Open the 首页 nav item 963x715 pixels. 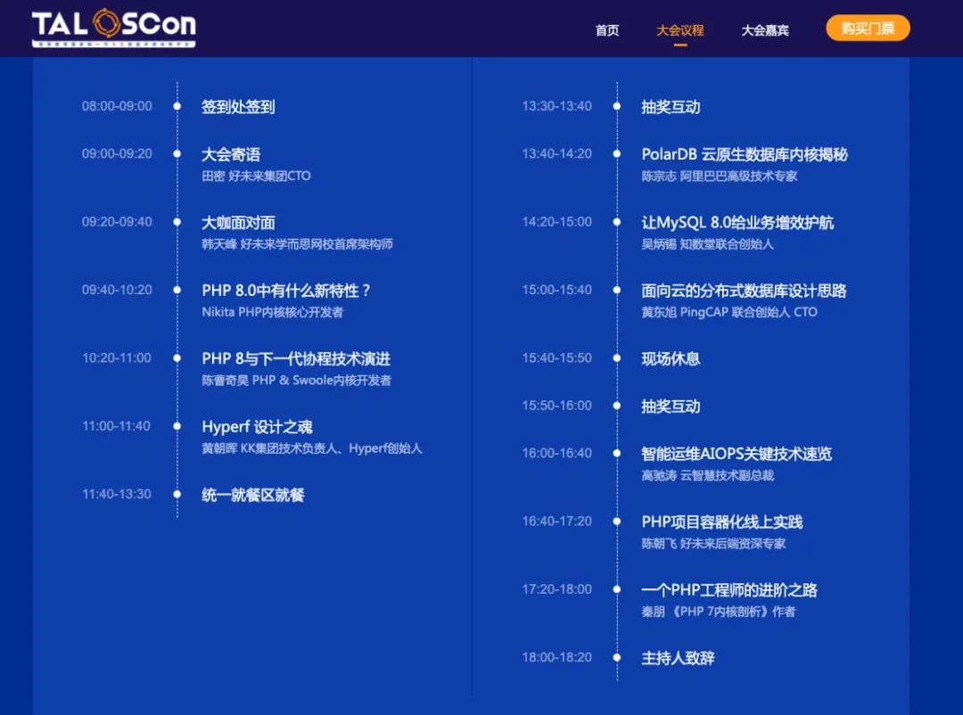[607, 30]
